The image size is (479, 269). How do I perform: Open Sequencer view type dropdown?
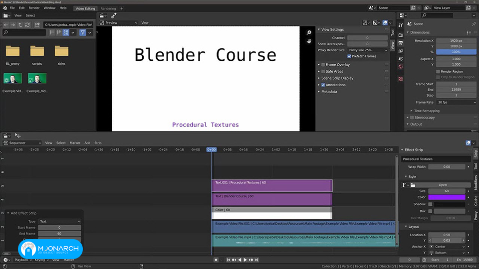pos(22,143)
